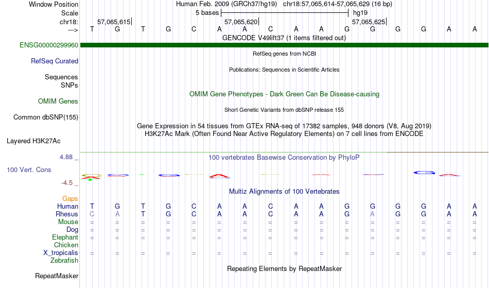Click the SNPs track label
Screen dimensions: 489x288
tap(69, 85)
